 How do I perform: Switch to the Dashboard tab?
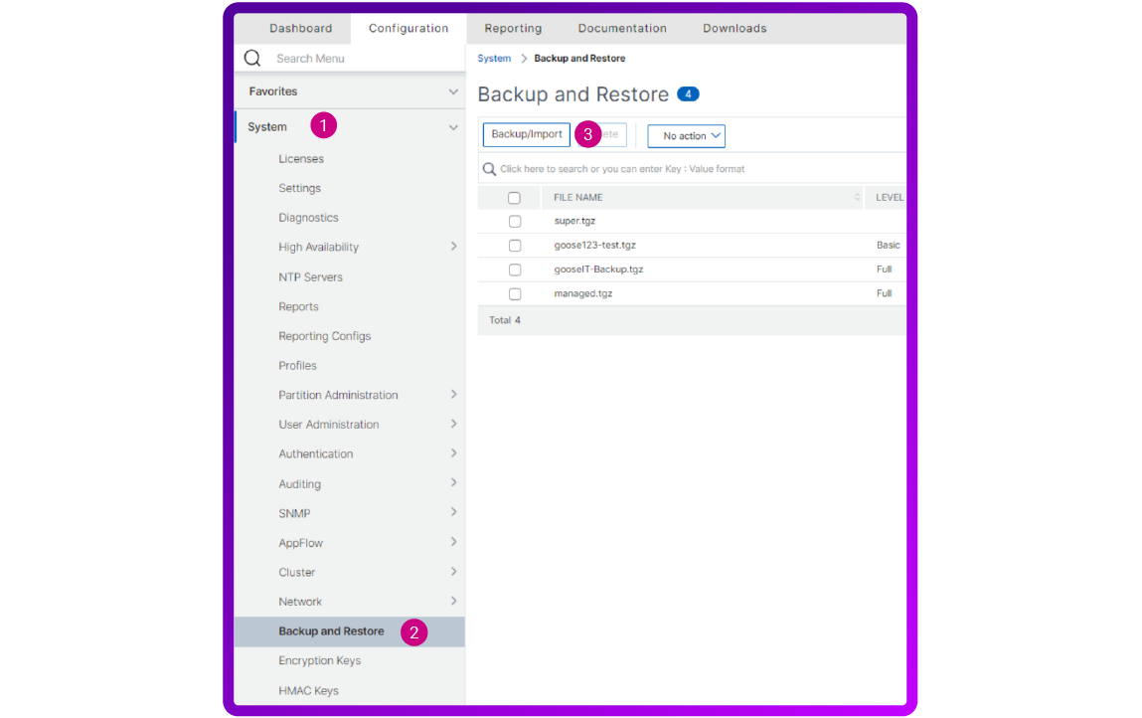(x=300, y=28)
